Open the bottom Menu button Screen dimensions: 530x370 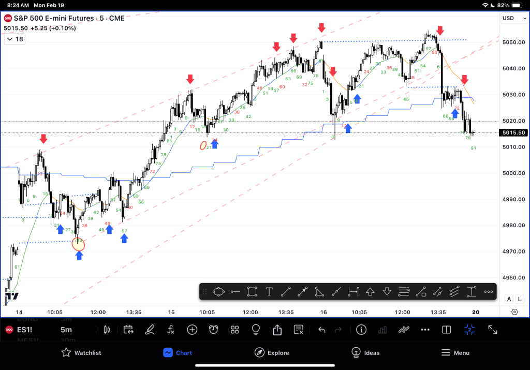455,352
